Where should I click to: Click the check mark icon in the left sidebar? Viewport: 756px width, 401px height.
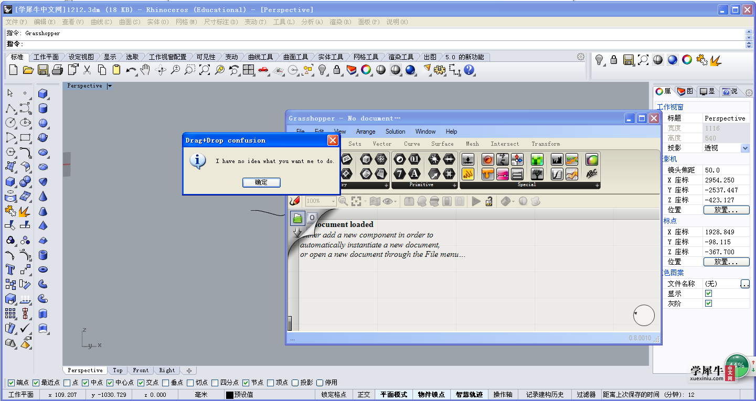coord(25,328)
